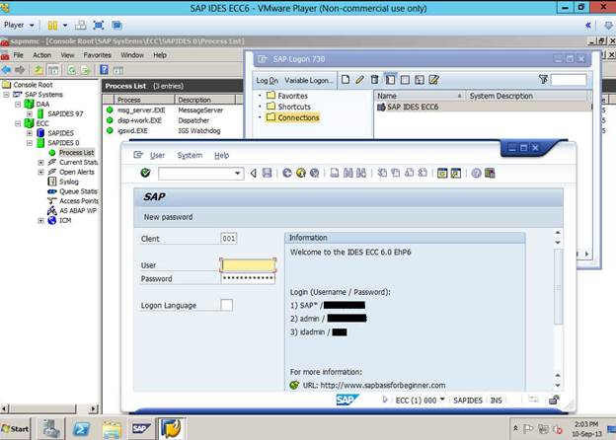The image size is (616, 440).
Task: Open File menu in sapmmc console
Action: coord(19,55)
